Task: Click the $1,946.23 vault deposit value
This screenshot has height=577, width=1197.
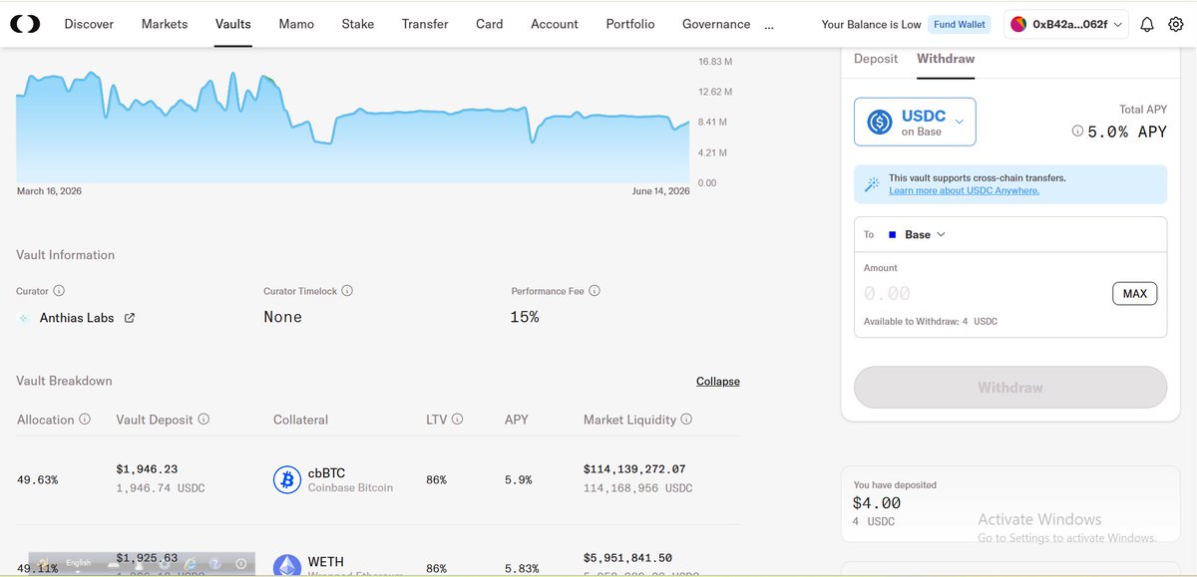Action: coord(147,469)
